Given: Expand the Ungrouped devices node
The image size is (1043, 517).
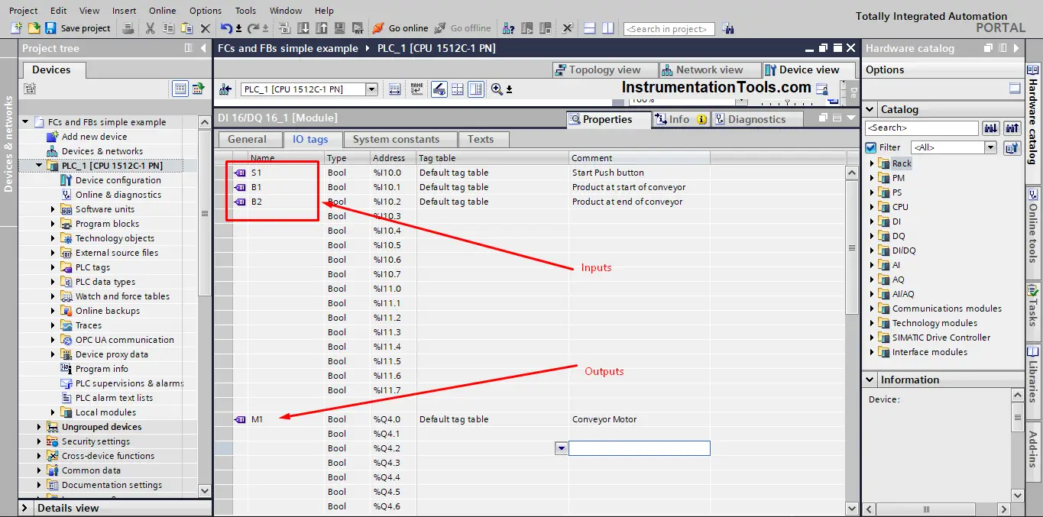Looking at the screenshot, I should click(x=39, y=427).
